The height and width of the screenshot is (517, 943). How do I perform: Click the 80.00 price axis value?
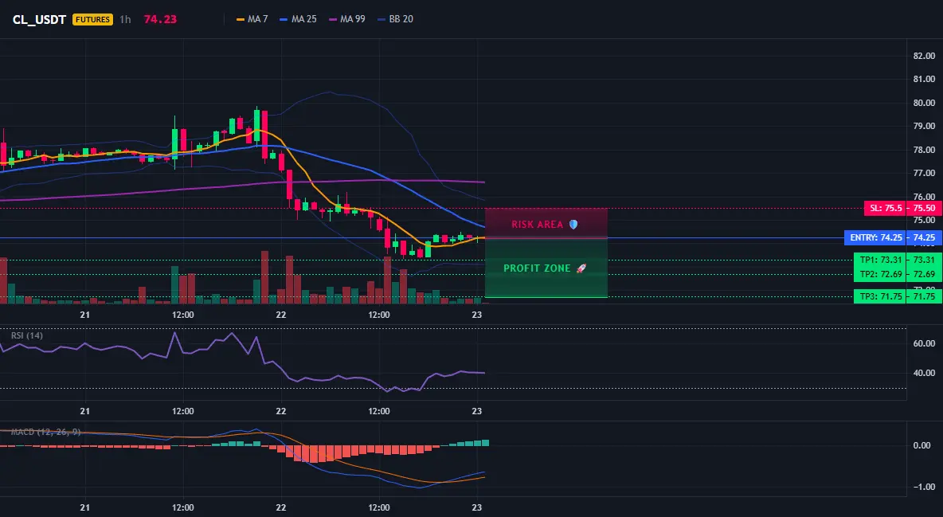pos(924,103)
